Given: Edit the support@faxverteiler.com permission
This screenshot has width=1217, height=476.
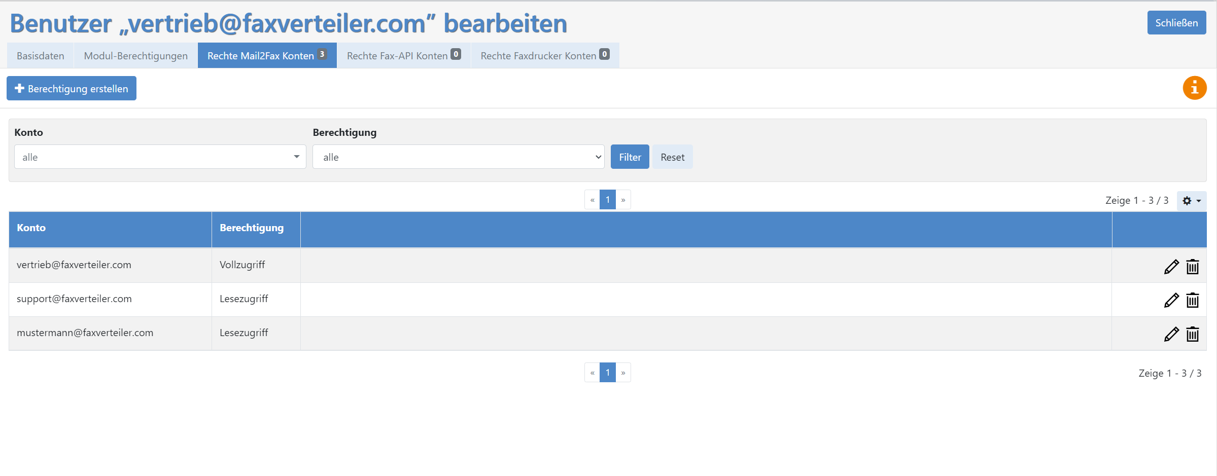Looking at the screenshot, I should [1171, 300].
